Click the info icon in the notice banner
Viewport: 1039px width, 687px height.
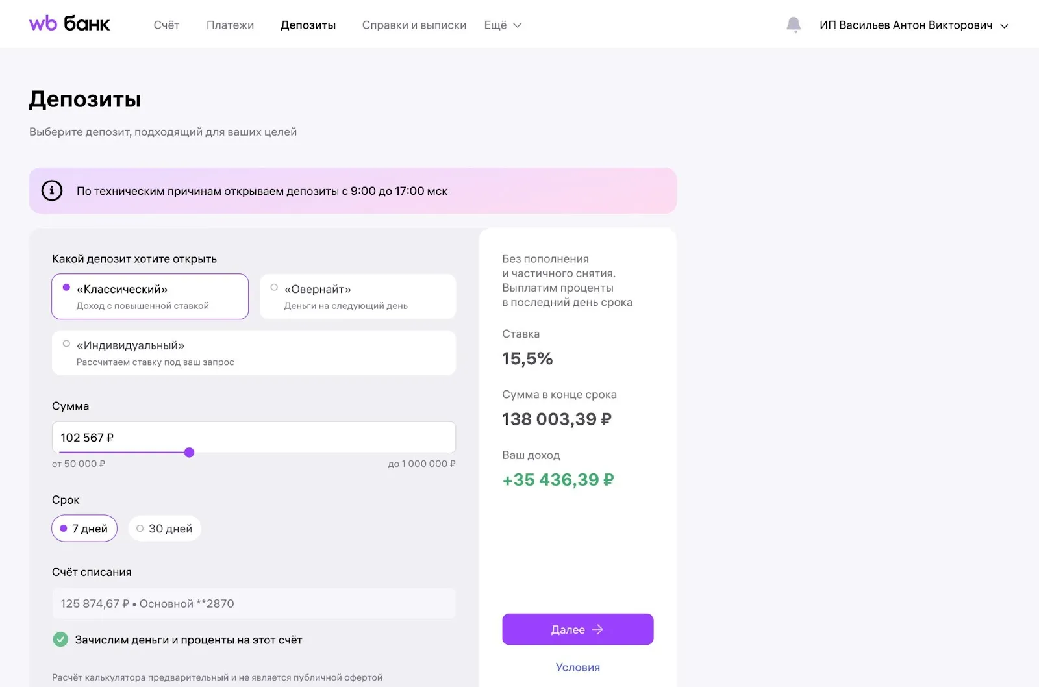[52, 191]
